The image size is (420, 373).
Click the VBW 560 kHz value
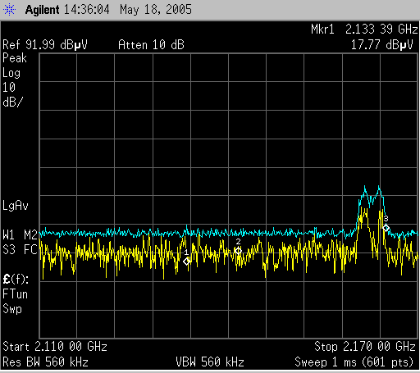[x=210, y=362]
